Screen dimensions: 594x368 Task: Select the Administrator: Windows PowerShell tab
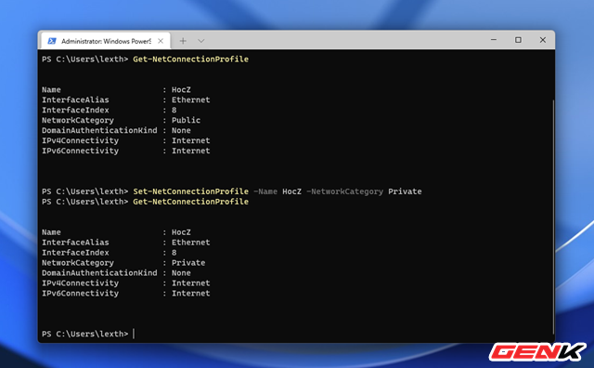[x=106, y=41]
